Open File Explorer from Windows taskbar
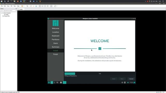Viewport: 166px width, 93px height. (x=15, y=1)
